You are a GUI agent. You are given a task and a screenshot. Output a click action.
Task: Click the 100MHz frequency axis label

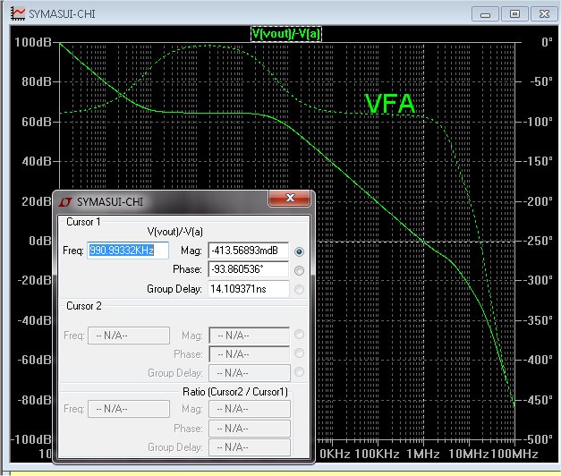[x=514, y=454]
